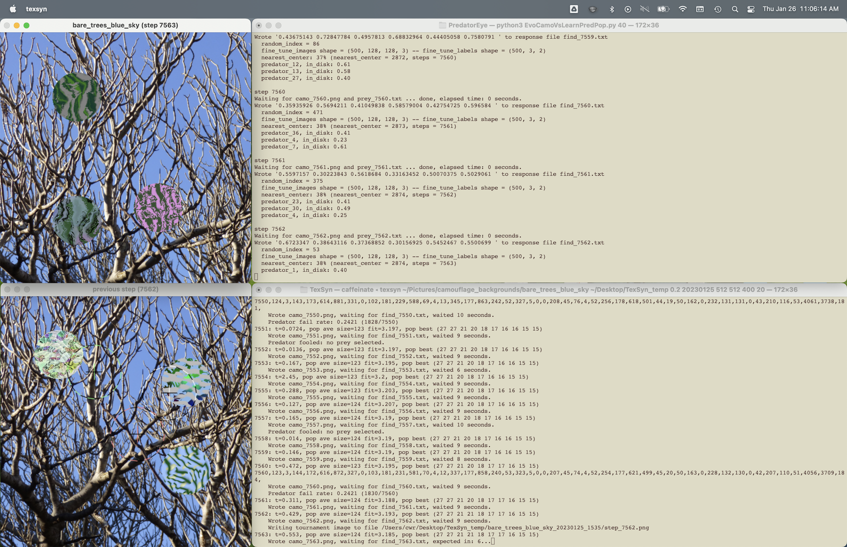Click 'predator_27, in_disk: 0.40' line
This screenshot has width=847, height=547.
306,78
